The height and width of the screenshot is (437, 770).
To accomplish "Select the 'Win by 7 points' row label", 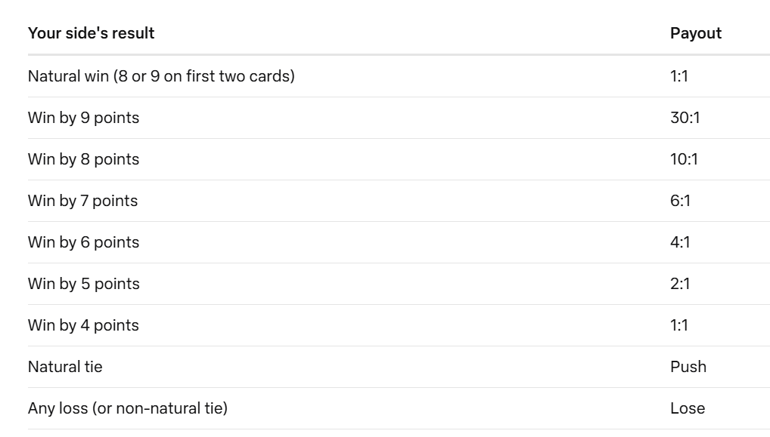I will point(82,201).
